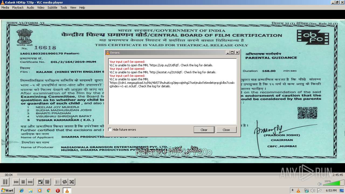The image size is (345, 194).
Task: Toggle loop mode button
Action: [64, 182]
